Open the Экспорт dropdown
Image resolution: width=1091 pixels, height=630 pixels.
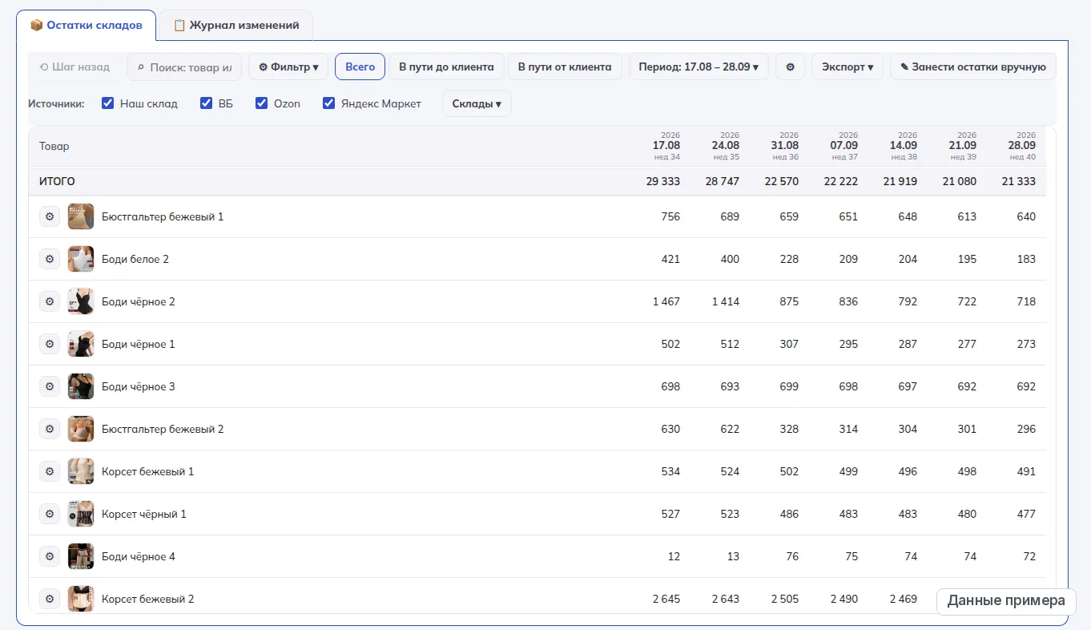click(847, 67)
